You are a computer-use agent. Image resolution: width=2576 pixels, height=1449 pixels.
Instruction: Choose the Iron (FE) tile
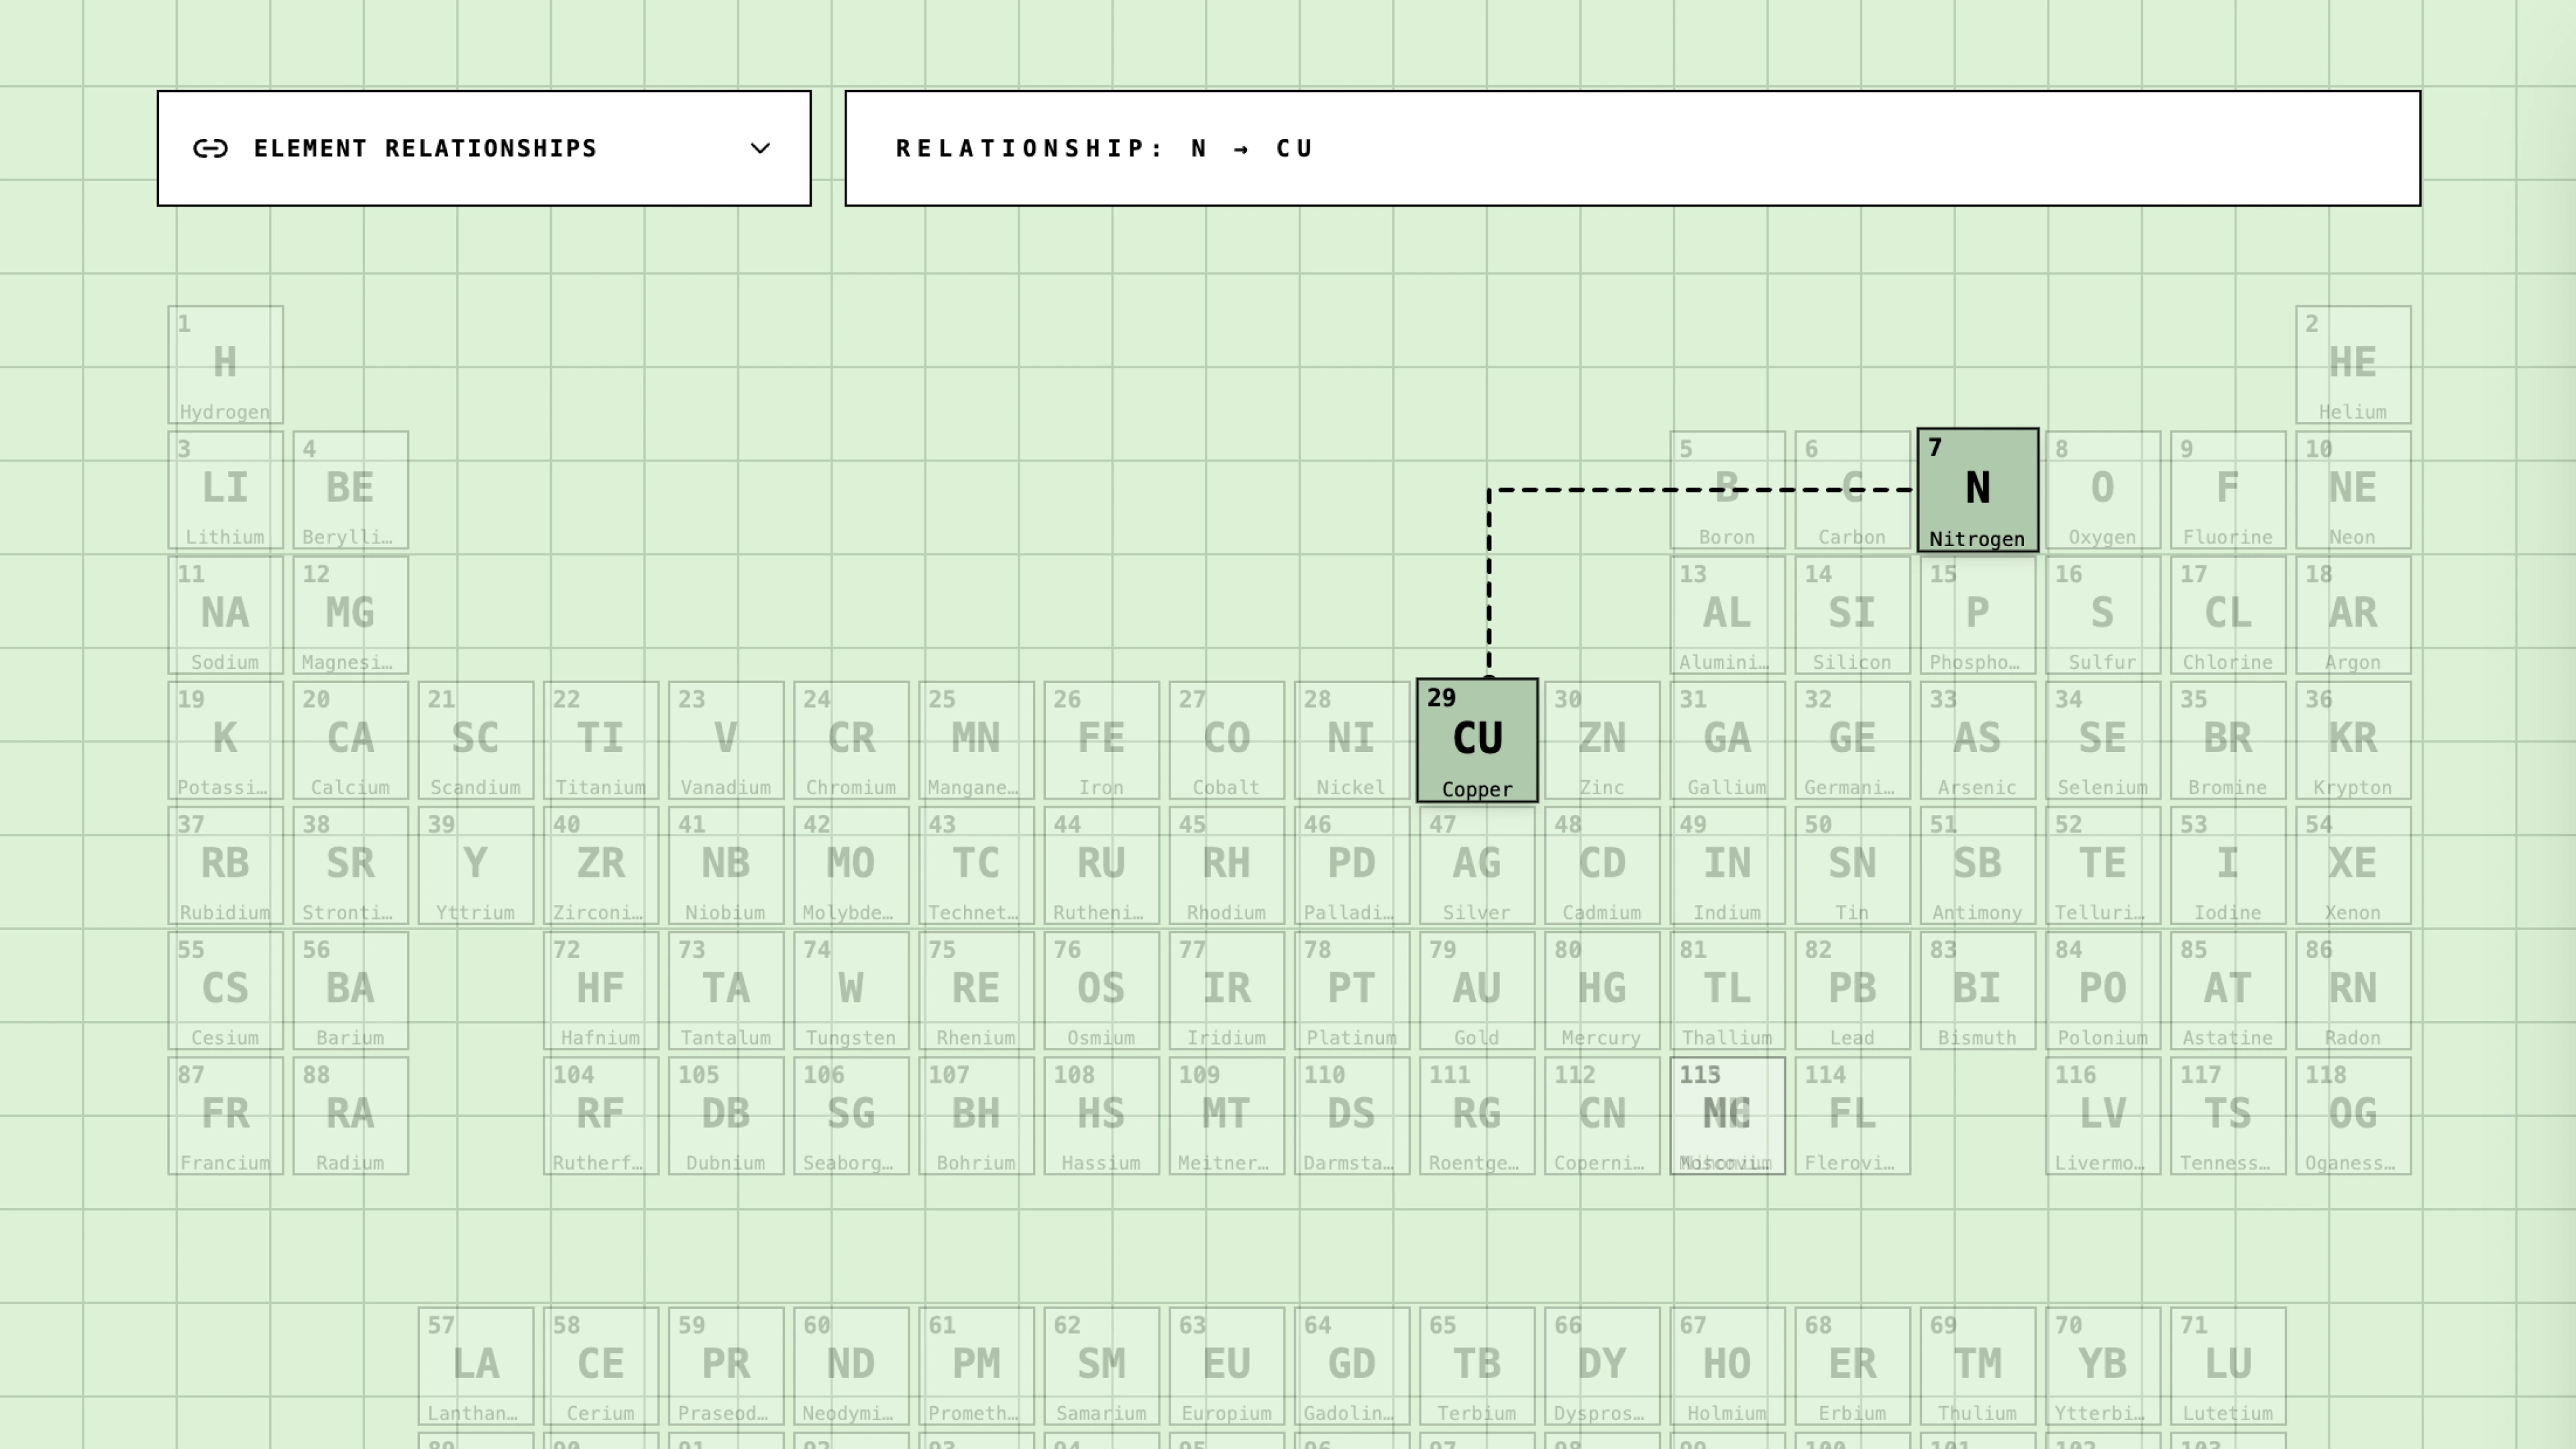1101,740
